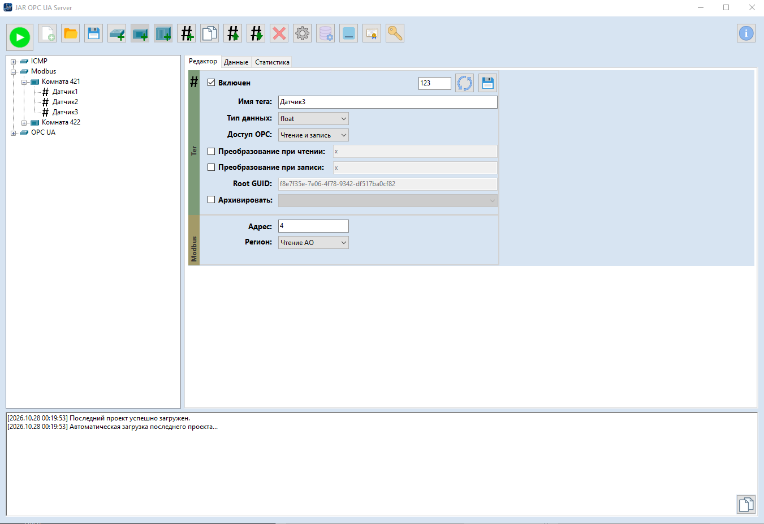The width and height of the screenshot is (764, 524).
Task: Enable Преобразование при записи checkbox
Action: point(211,167)
